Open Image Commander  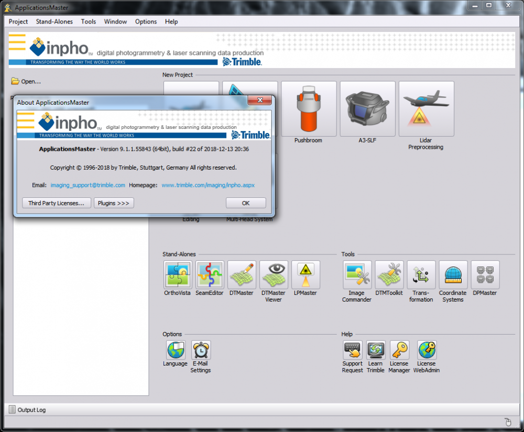[357, 274]
